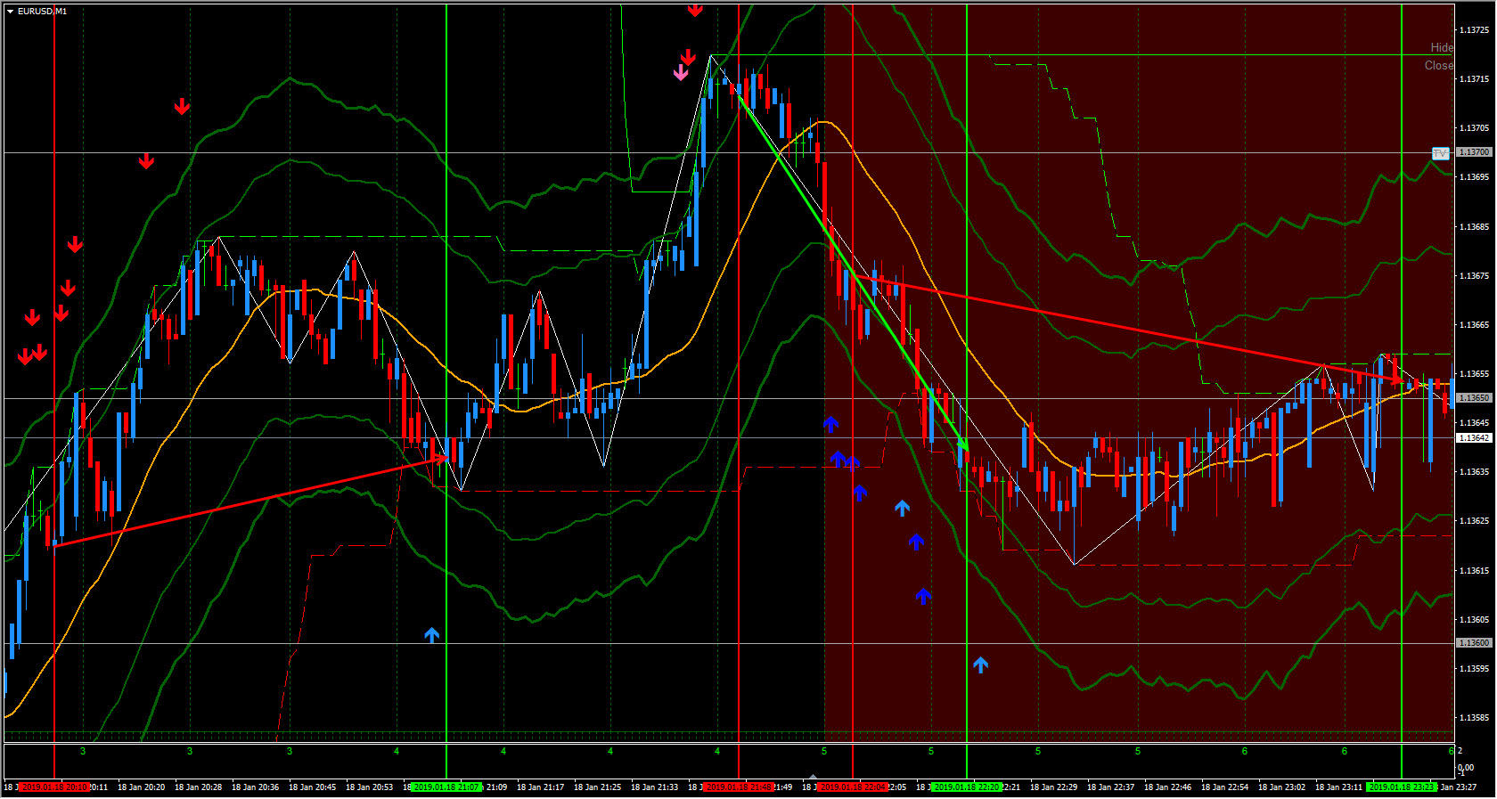Click the 18 Jan 20:20 time label
Viewport: 1497px width, 799px height.
[141, 787]
